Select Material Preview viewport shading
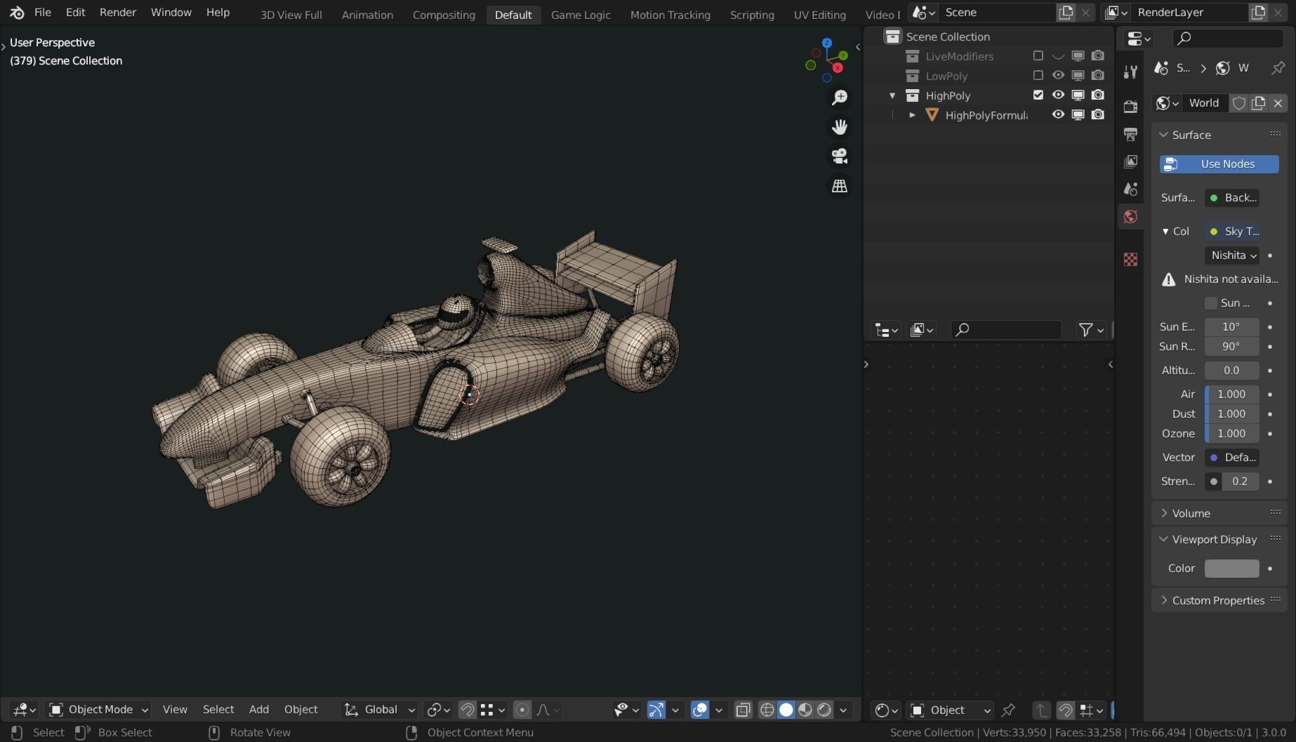1296x742 pixels. [805, 710]
